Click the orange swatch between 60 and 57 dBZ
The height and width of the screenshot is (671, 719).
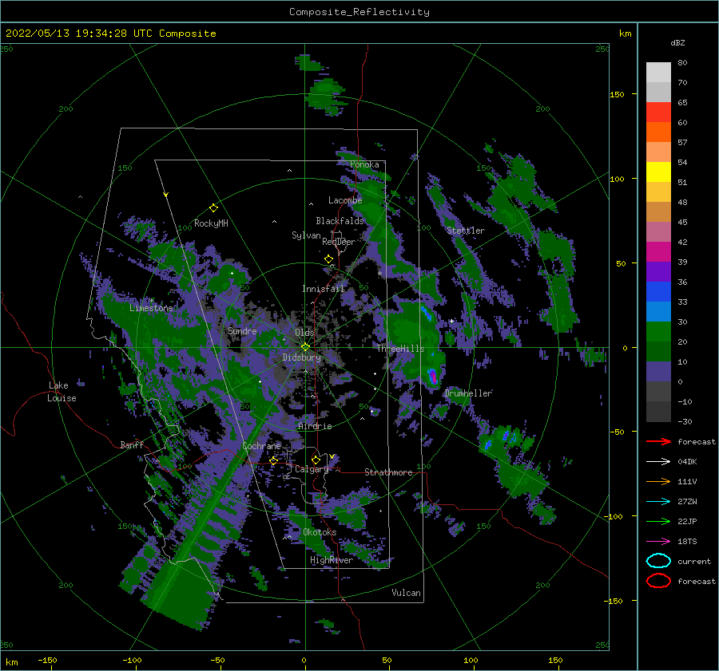click(x=658, y=132)
